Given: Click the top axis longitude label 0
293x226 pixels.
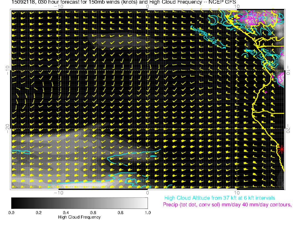Looking at the screenshot, I should pyautogui.click(x=148, y=6).
